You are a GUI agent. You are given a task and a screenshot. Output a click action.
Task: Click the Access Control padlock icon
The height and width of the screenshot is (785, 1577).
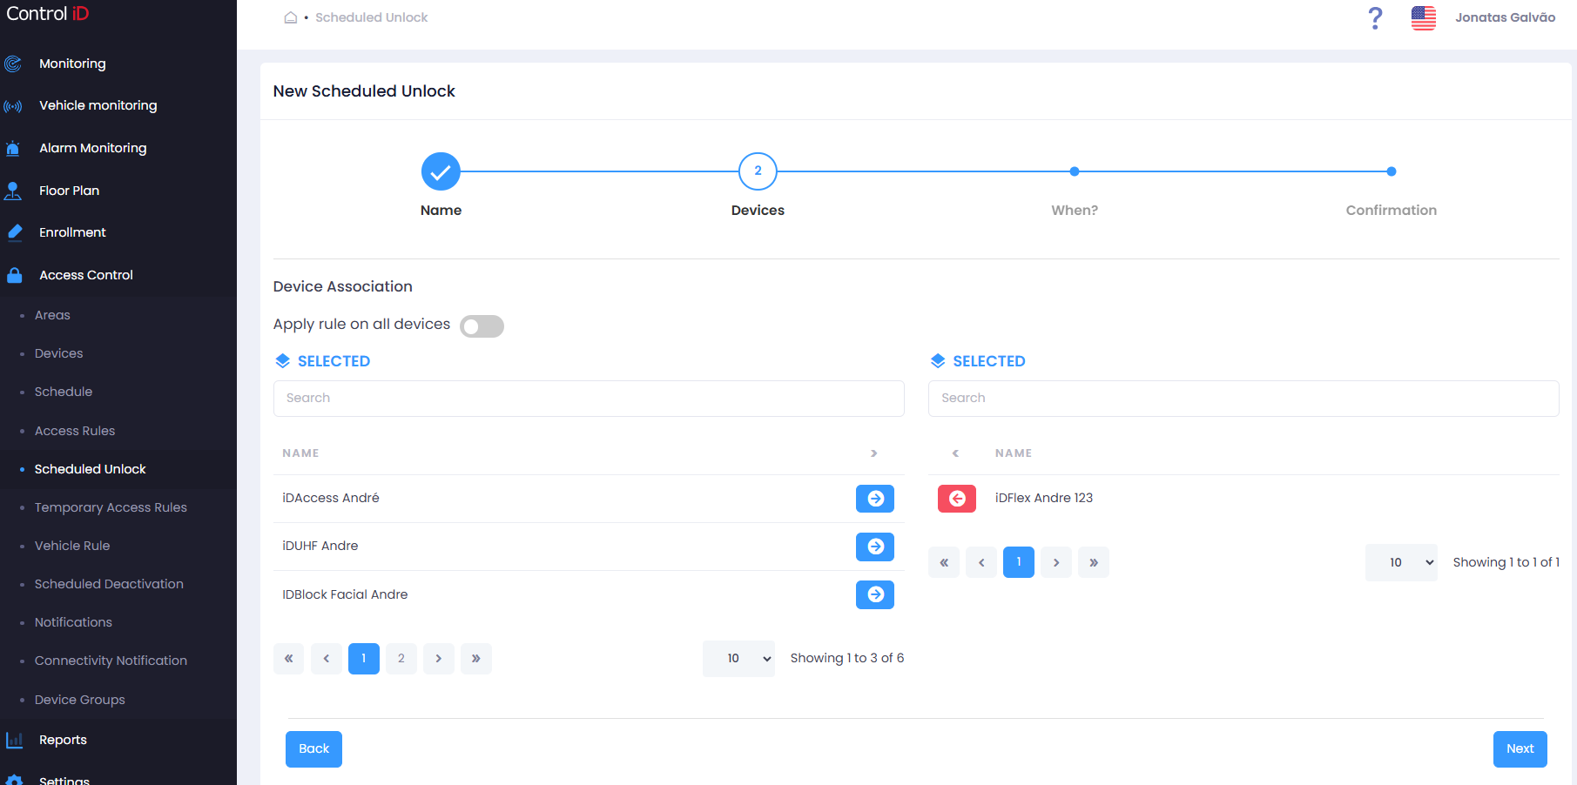pyautogui.click(x=14, y=275)
